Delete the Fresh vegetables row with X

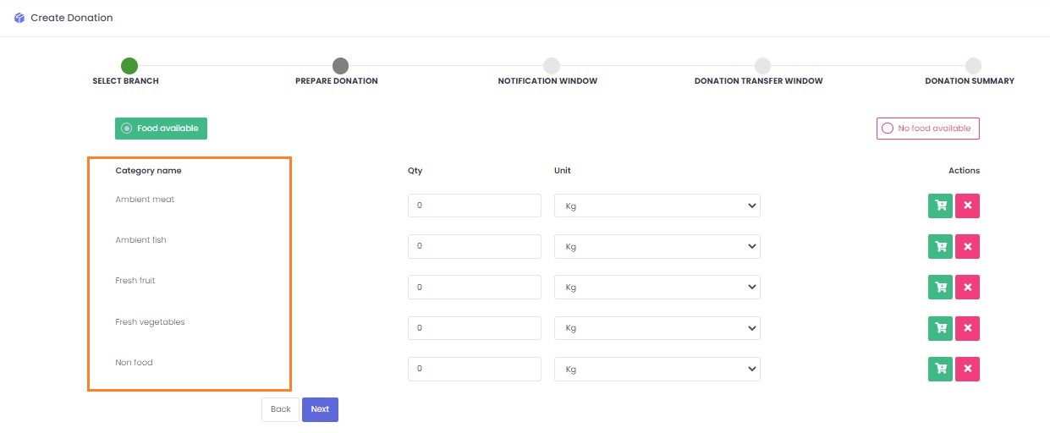(x=967, y=328)
